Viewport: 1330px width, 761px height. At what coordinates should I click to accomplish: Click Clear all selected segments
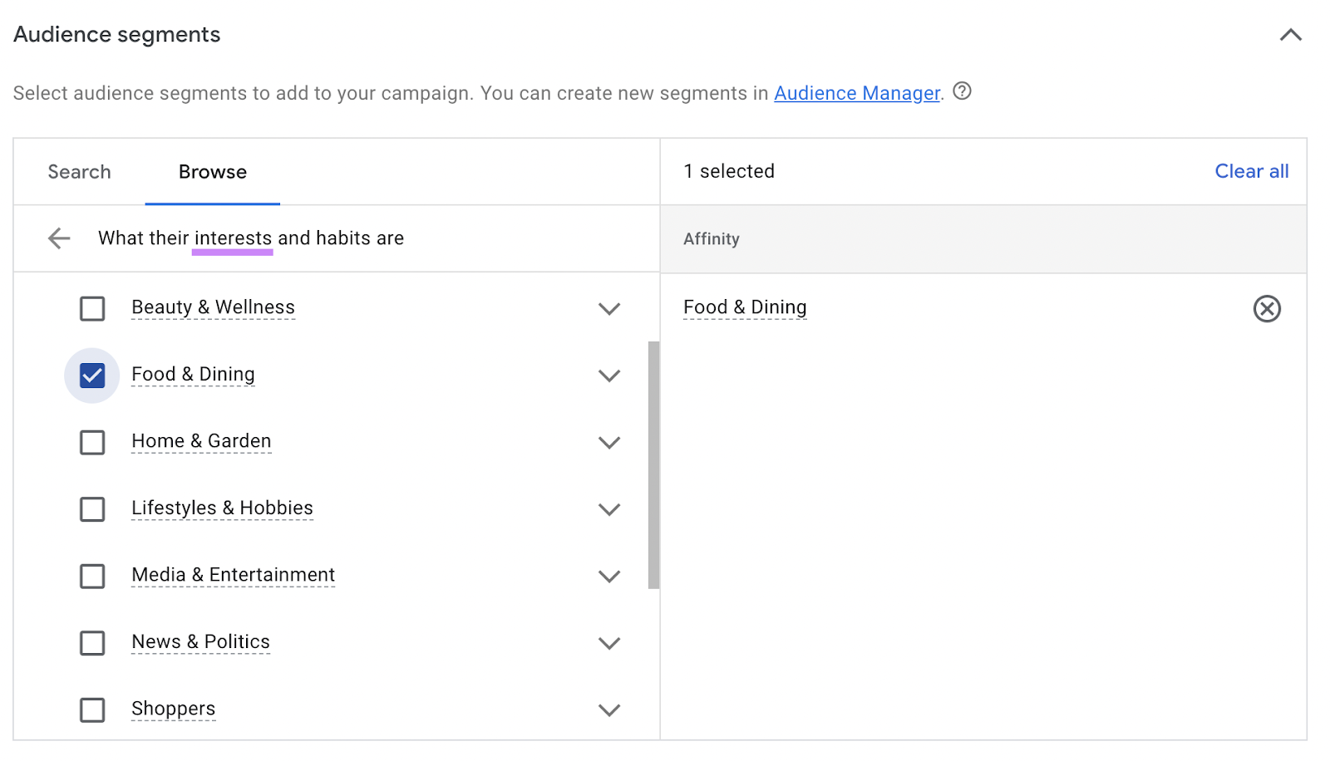1251,171
